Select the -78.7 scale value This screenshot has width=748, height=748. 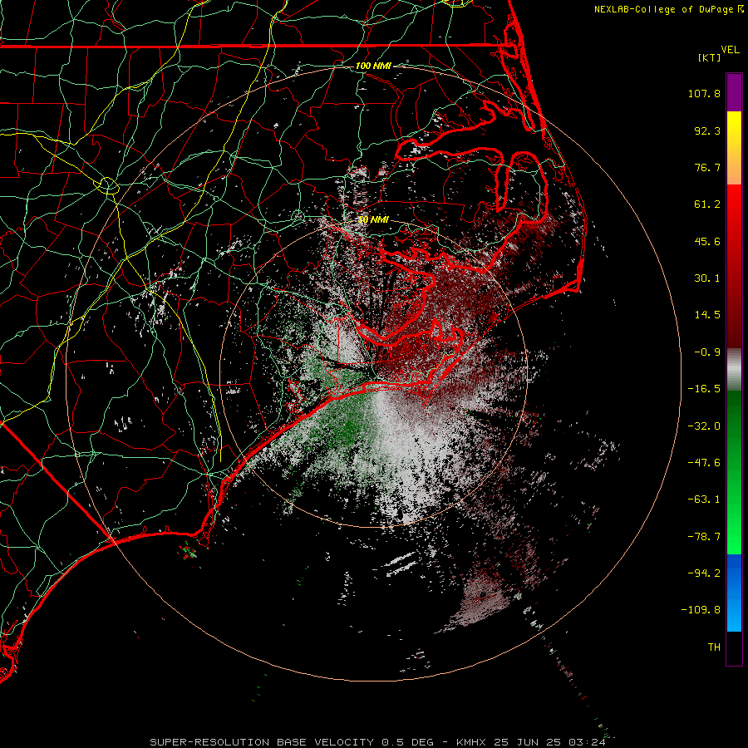click(704, 537)
